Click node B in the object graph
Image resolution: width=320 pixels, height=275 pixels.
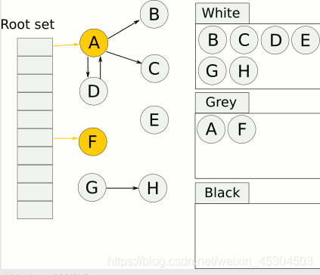154,14
